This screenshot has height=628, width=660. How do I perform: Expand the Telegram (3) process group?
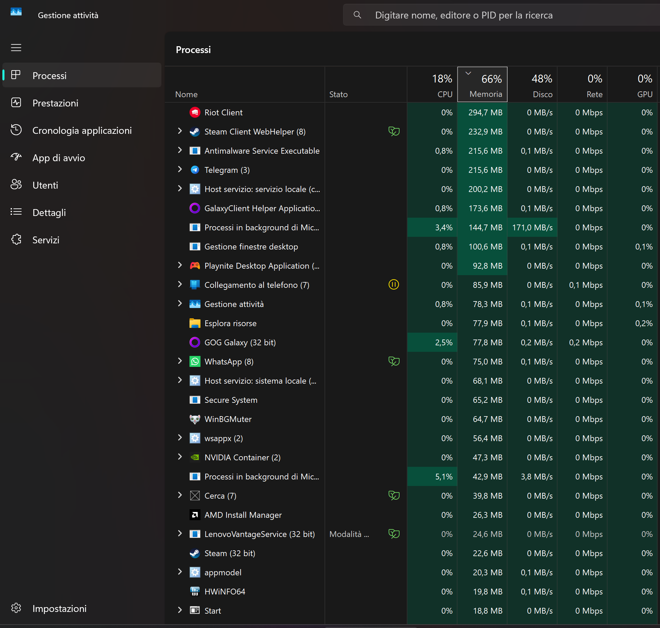pos(180,169)
